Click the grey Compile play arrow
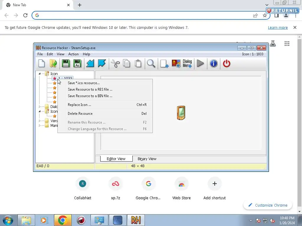Image resolution: width=302 pixels, height=226 pixels. (200, 64)
